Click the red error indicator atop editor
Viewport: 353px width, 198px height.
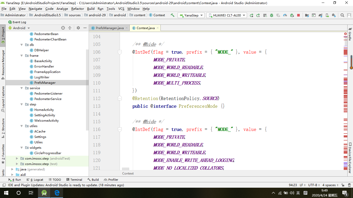(x=346, y=34)
